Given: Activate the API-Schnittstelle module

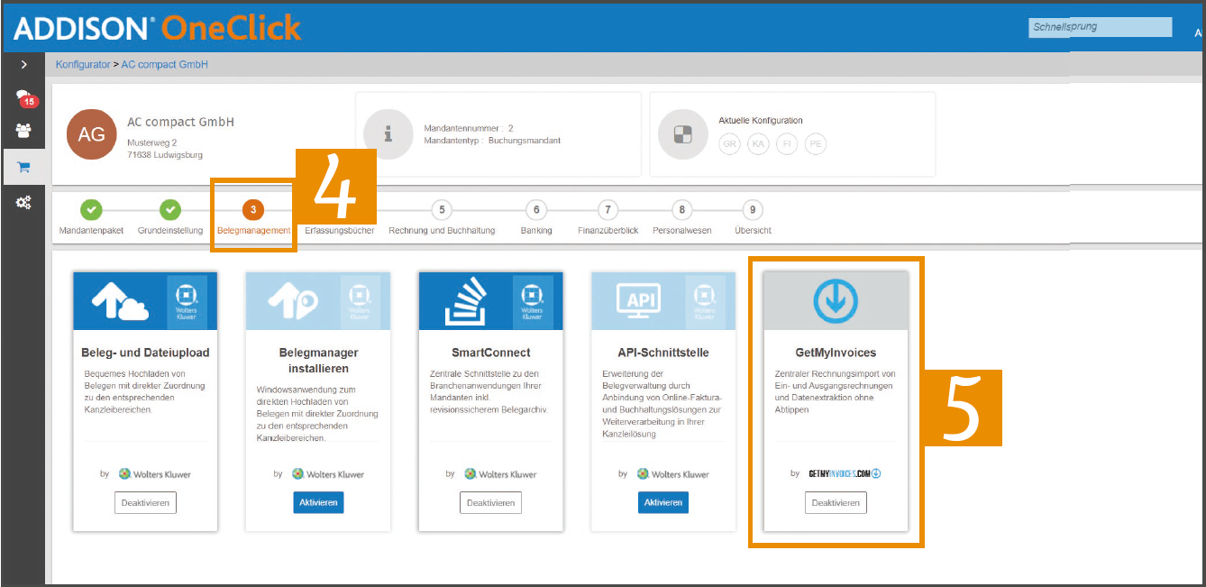Looking at the screenshot, I should pyautogui.click(x=662, y=502).
